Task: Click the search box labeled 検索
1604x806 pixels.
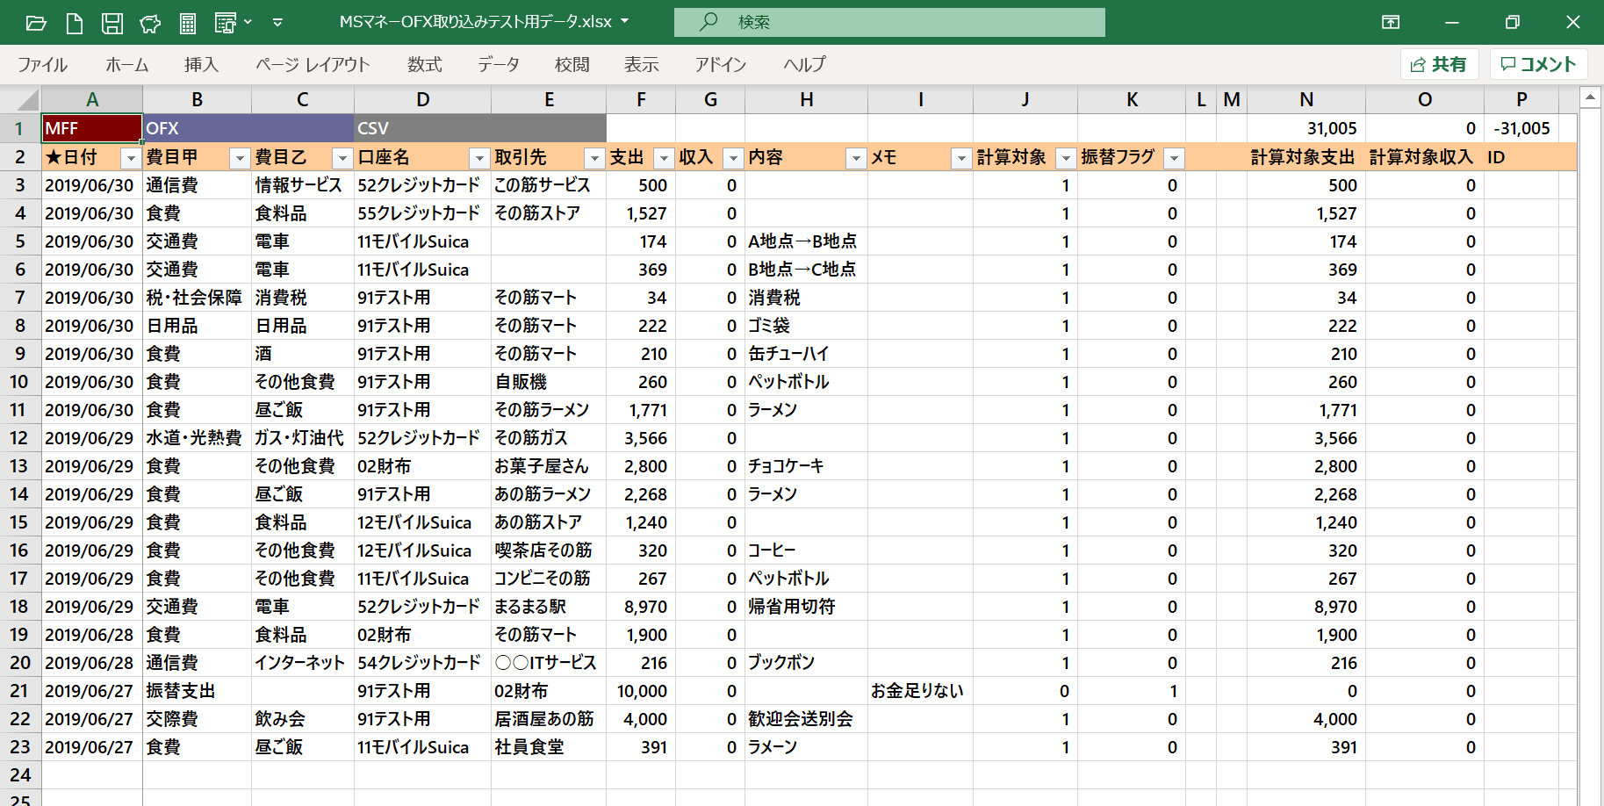Action: [889, 22]
